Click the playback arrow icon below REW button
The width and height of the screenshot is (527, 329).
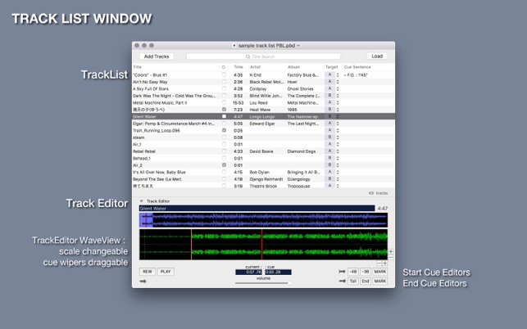pyautogui.click(x=143, y=282)
